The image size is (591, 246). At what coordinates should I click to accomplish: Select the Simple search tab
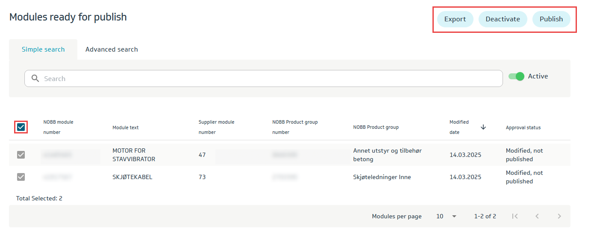tap(43, 49)
